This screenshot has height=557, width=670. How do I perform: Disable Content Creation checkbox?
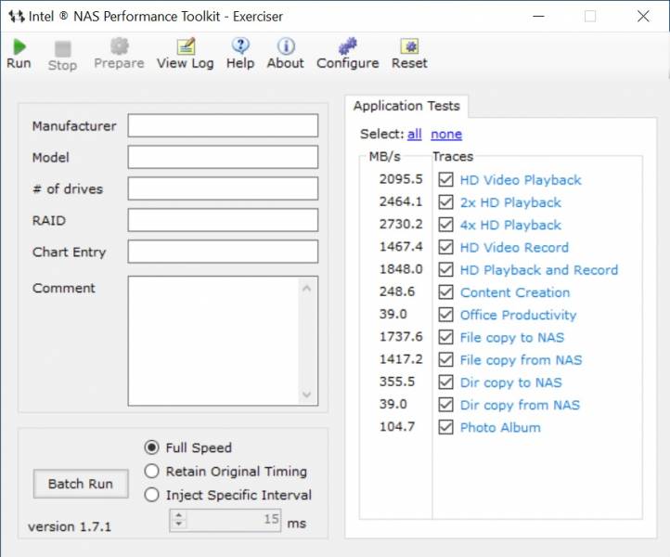coord(445,292)
